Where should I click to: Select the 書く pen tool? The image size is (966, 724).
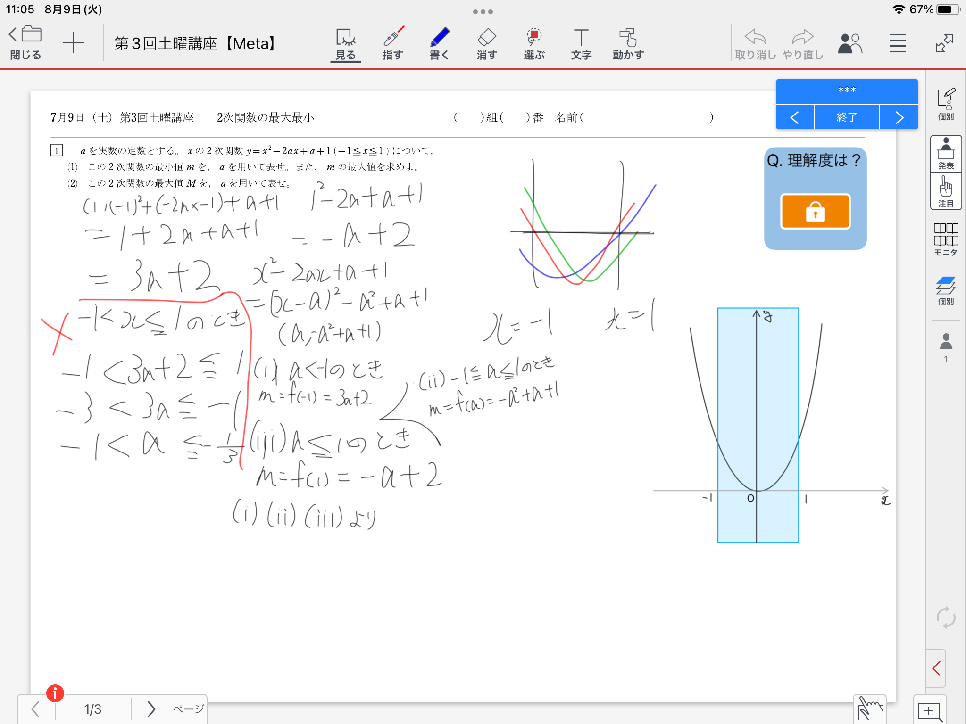(439, 43)
